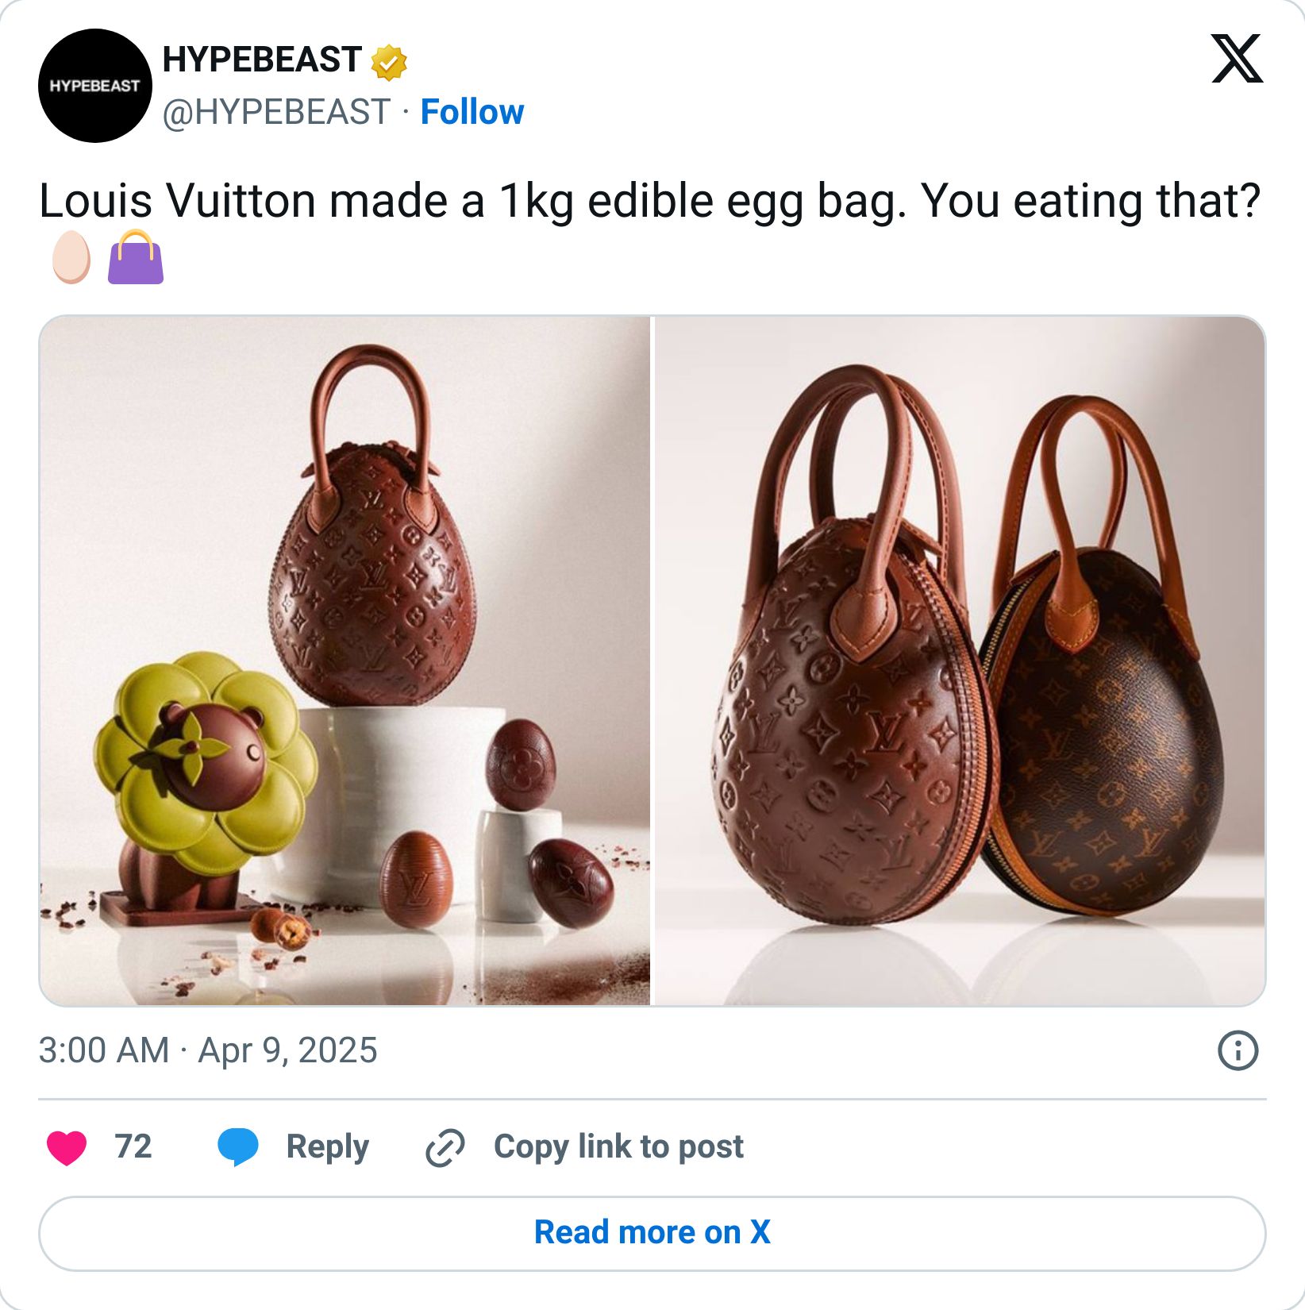
Task: Select the @HYPEBEAST handle
Action: tap(274, 112)
